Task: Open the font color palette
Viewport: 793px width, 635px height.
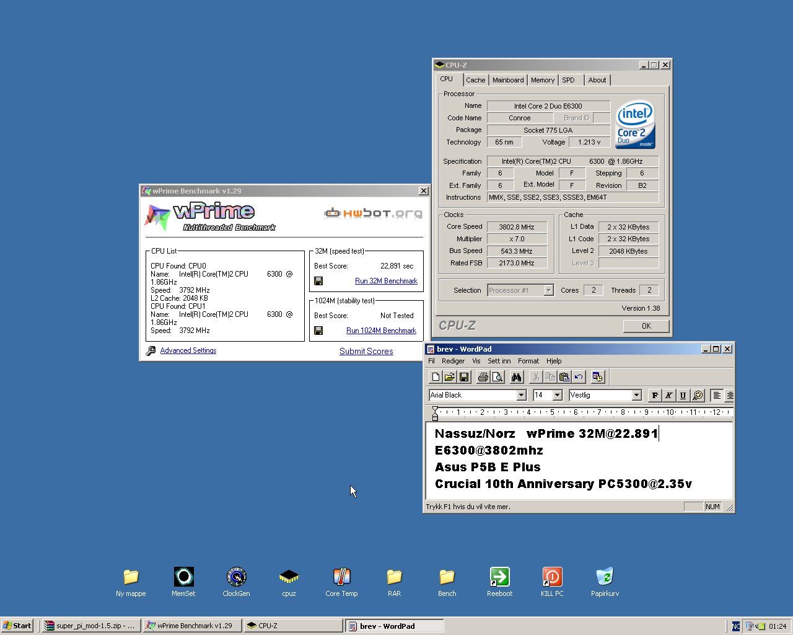Action: [697, 395]
